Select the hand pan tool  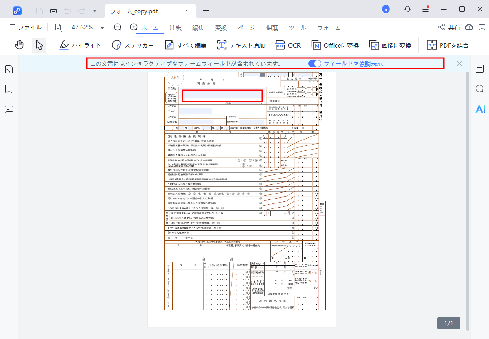pos(19,45)
